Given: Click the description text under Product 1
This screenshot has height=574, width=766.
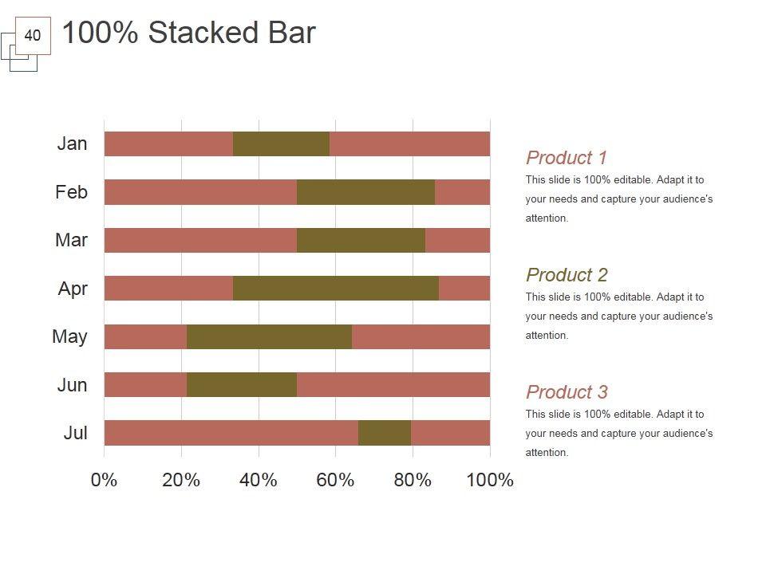Looking at the screenshot, I should click(x=618, y=199).
